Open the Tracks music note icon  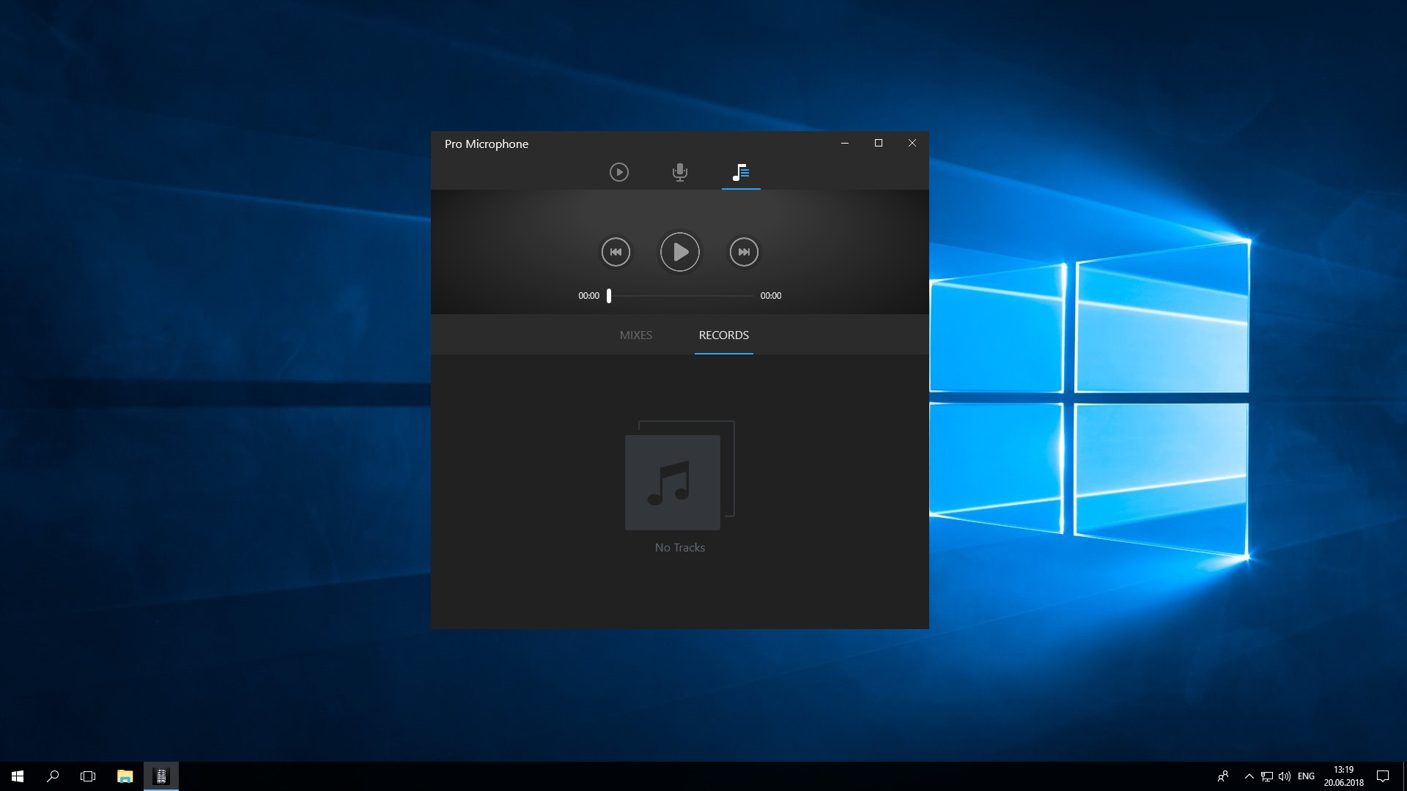click(741, 172)
